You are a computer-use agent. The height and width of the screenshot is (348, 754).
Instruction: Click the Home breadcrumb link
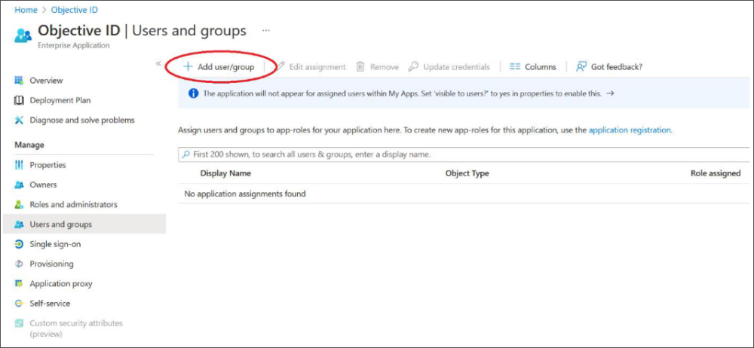click(x=26, y=10)
